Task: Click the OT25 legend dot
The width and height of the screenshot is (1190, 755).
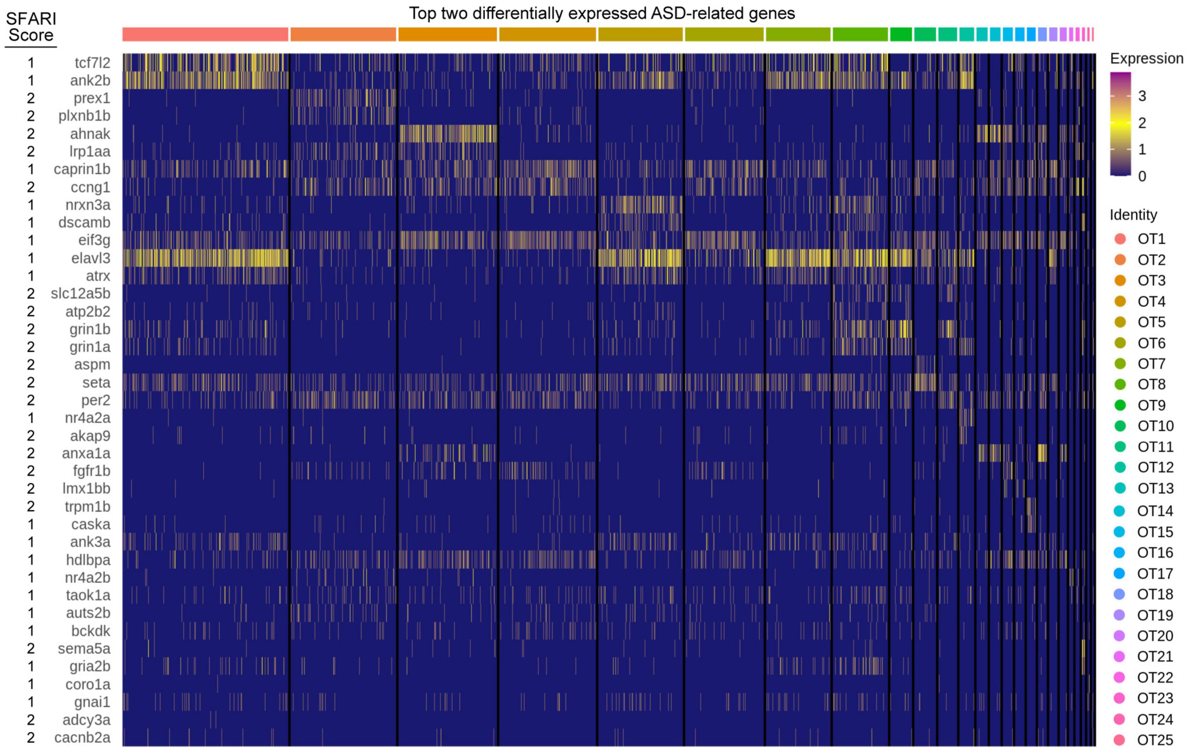Action: pyautogui.click(x=1120, y=740)
